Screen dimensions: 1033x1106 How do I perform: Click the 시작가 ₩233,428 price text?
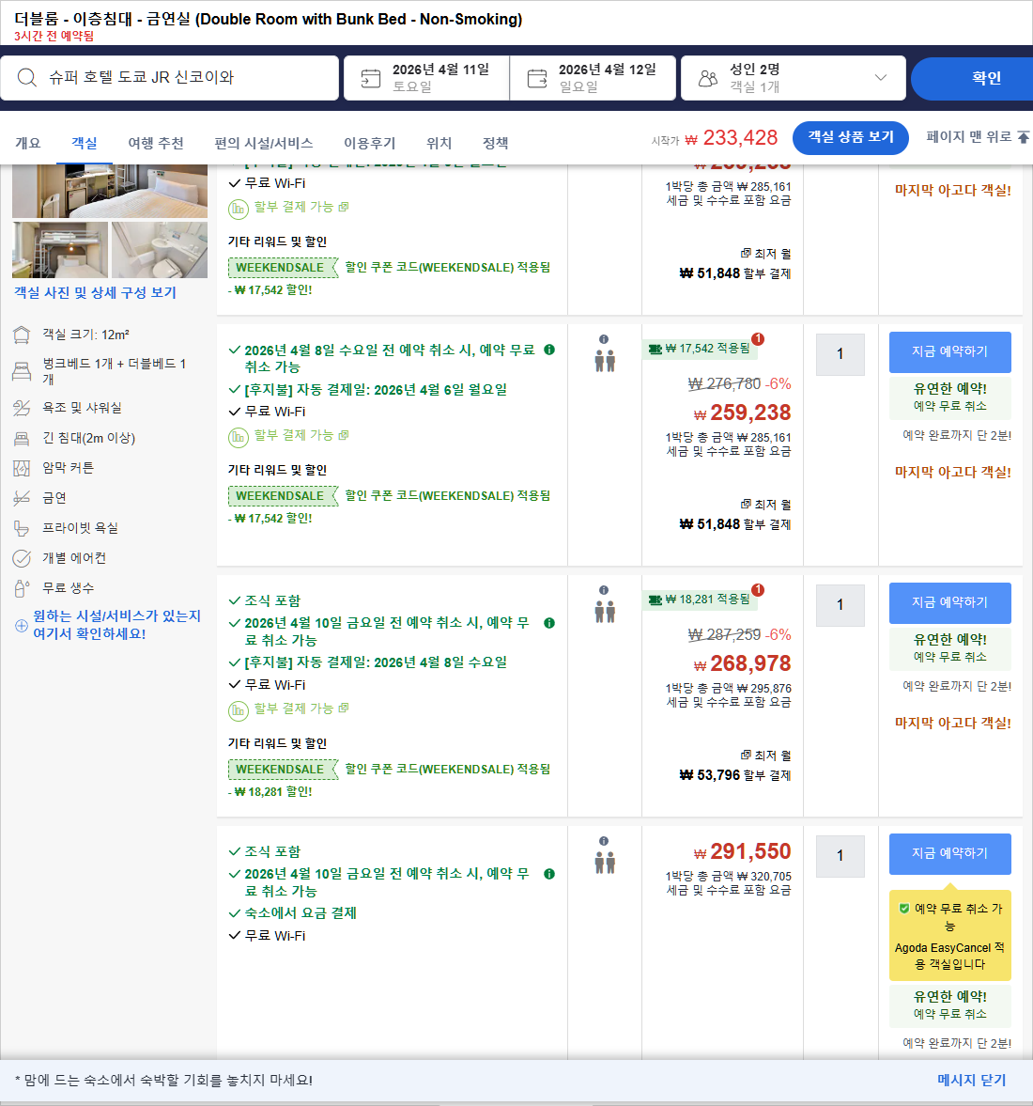[x=714, y=138]
